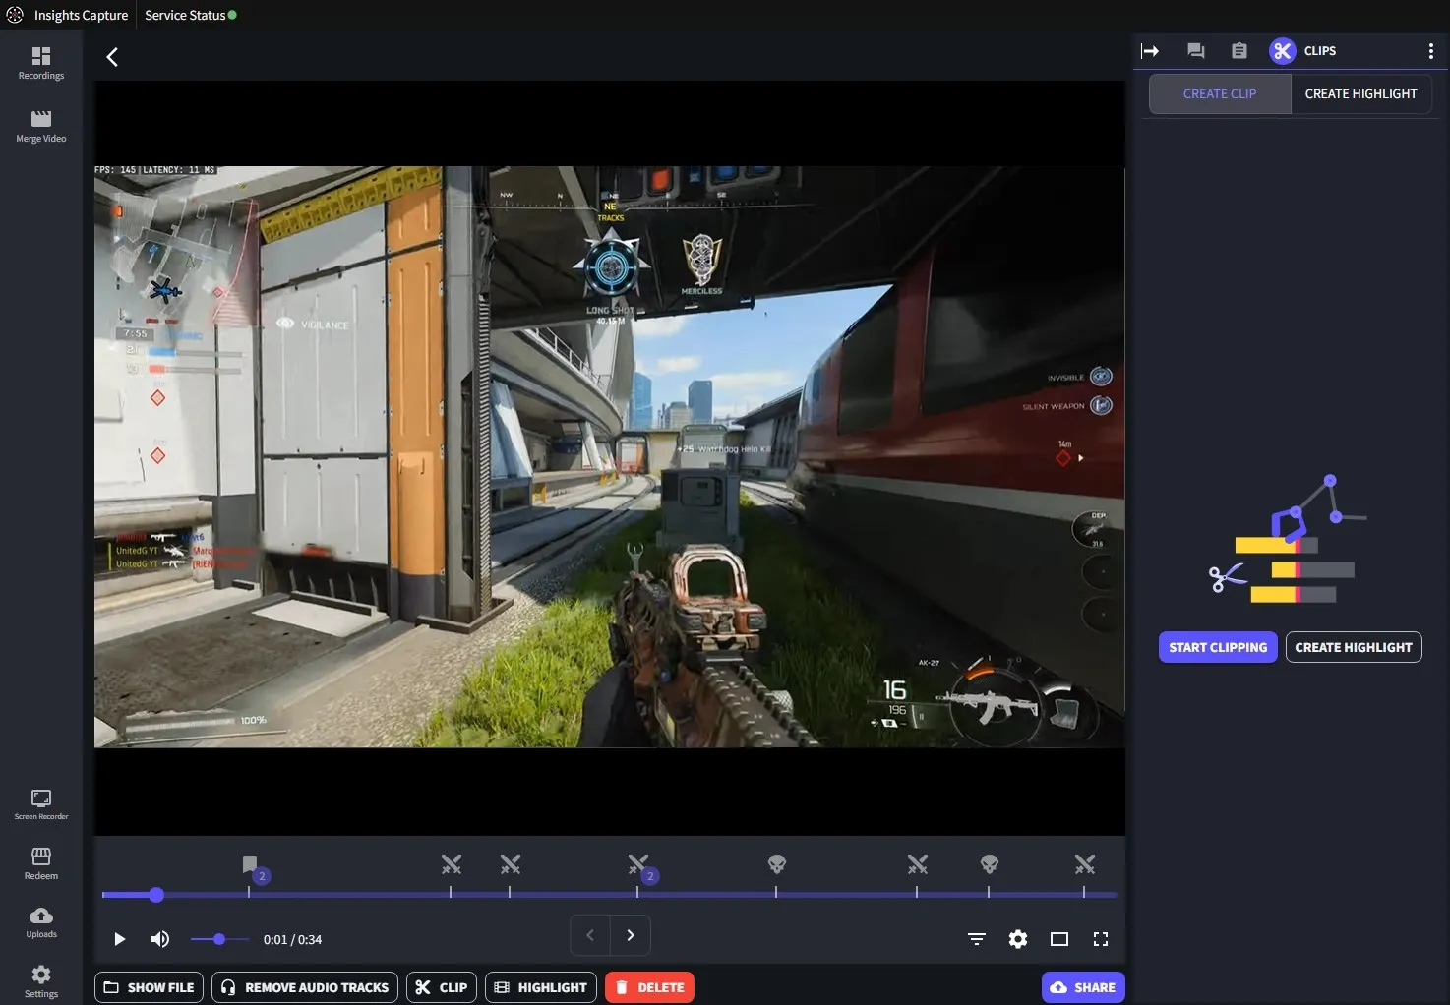Viewport: 1450px width, 1005px height.
Task: Open the Merge Video tool
Action: click(40, 126)
